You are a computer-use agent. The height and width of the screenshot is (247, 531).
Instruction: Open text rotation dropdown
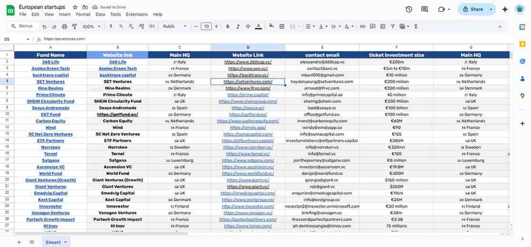348,26
